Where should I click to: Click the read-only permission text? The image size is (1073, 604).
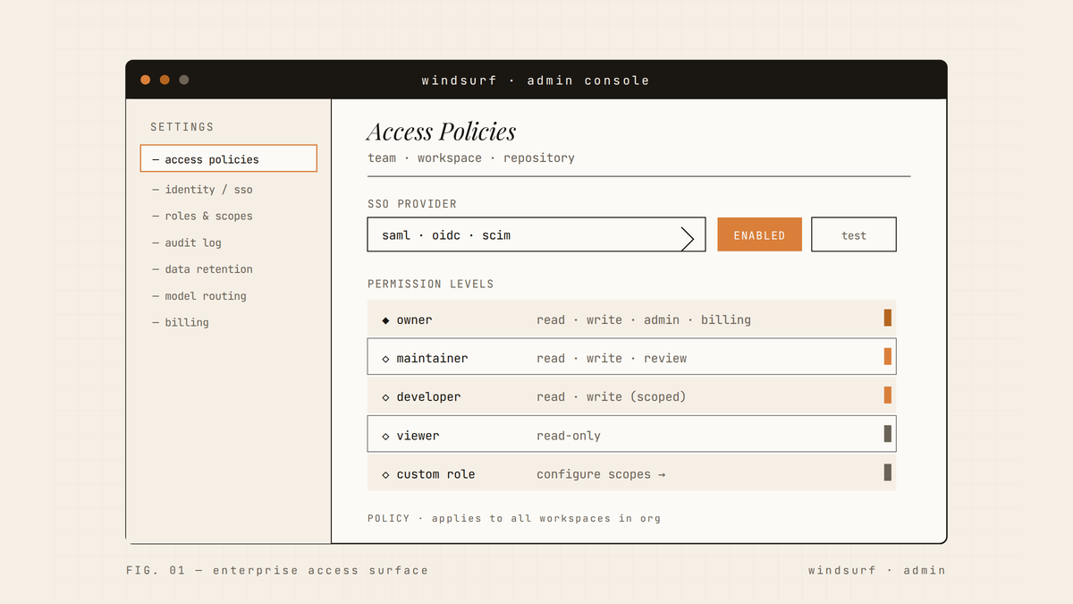pyautogui.click(x=569, y=436)
